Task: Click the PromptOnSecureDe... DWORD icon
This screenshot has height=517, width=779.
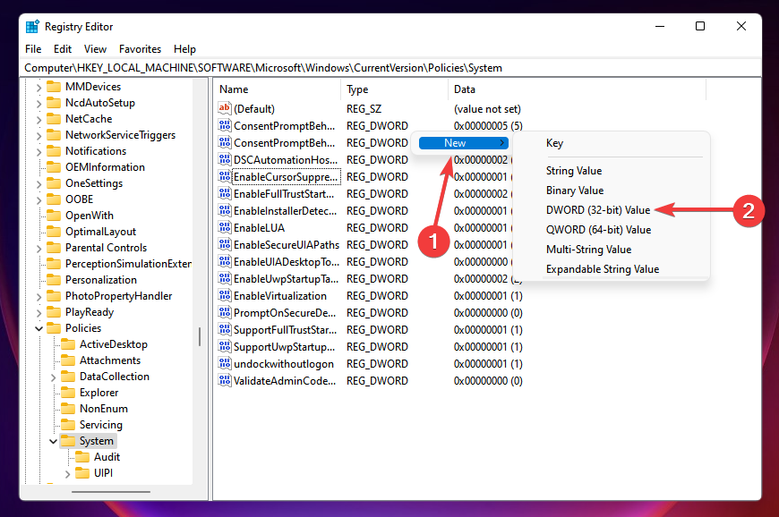Action: pos(225,312)
